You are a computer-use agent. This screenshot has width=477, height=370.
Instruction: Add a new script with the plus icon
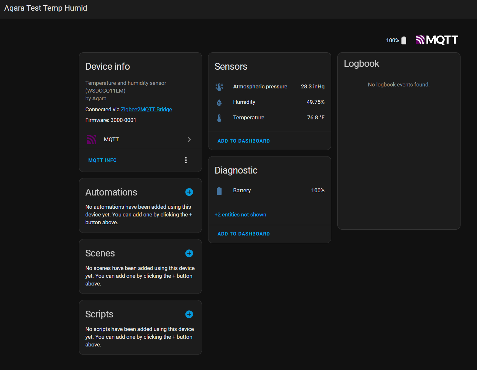click(189, 315)
